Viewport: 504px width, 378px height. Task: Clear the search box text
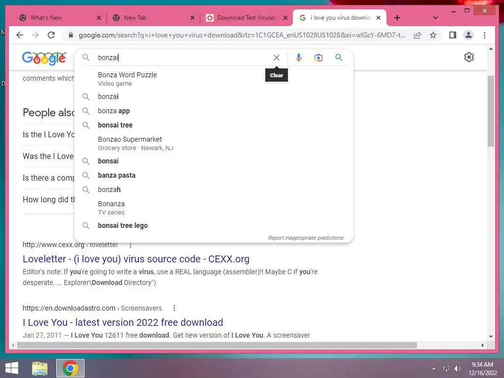click(x=277, y=58)
